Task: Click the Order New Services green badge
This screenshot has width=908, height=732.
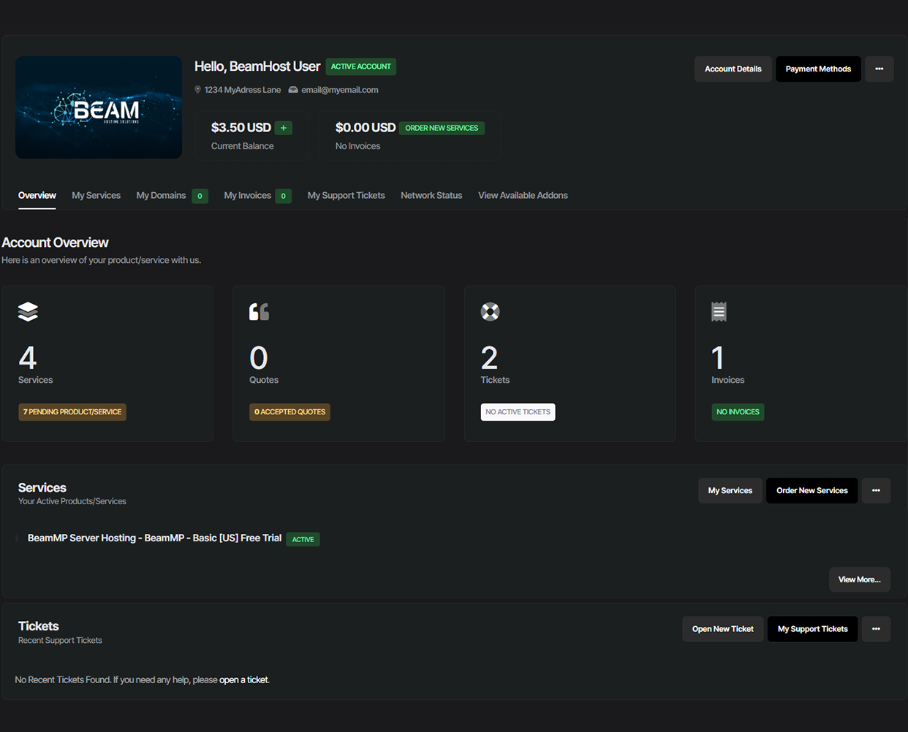Action: coord(442,128)
